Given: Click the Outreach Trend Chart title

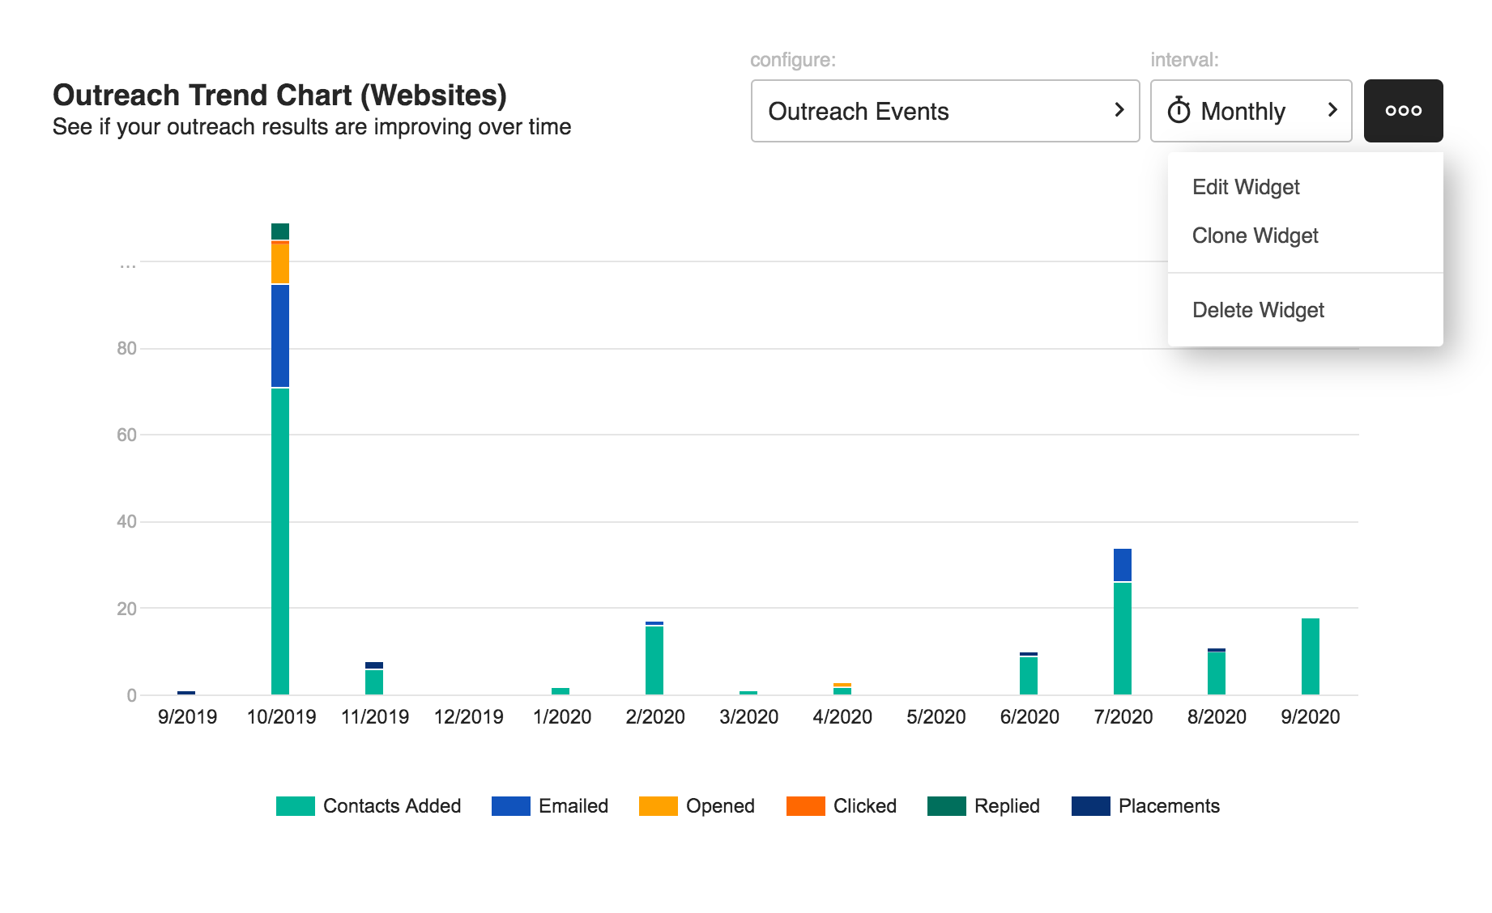Looking at the screenshot, I should point(279,96).
